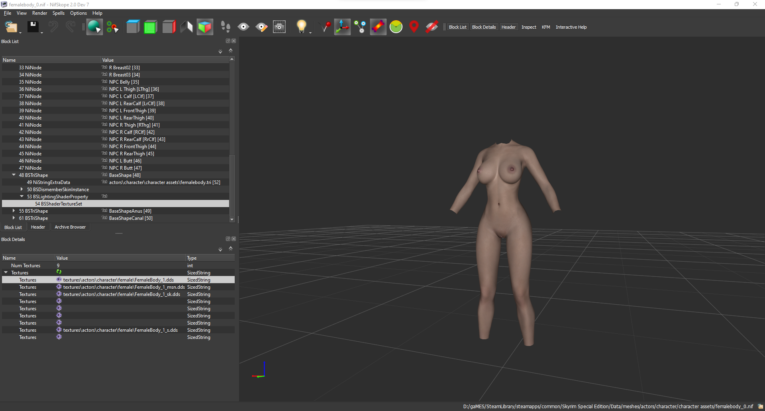The image size is (765, 411).
Task: Expand the 55 BSTriShape node
Action: [x=14, y=211]
